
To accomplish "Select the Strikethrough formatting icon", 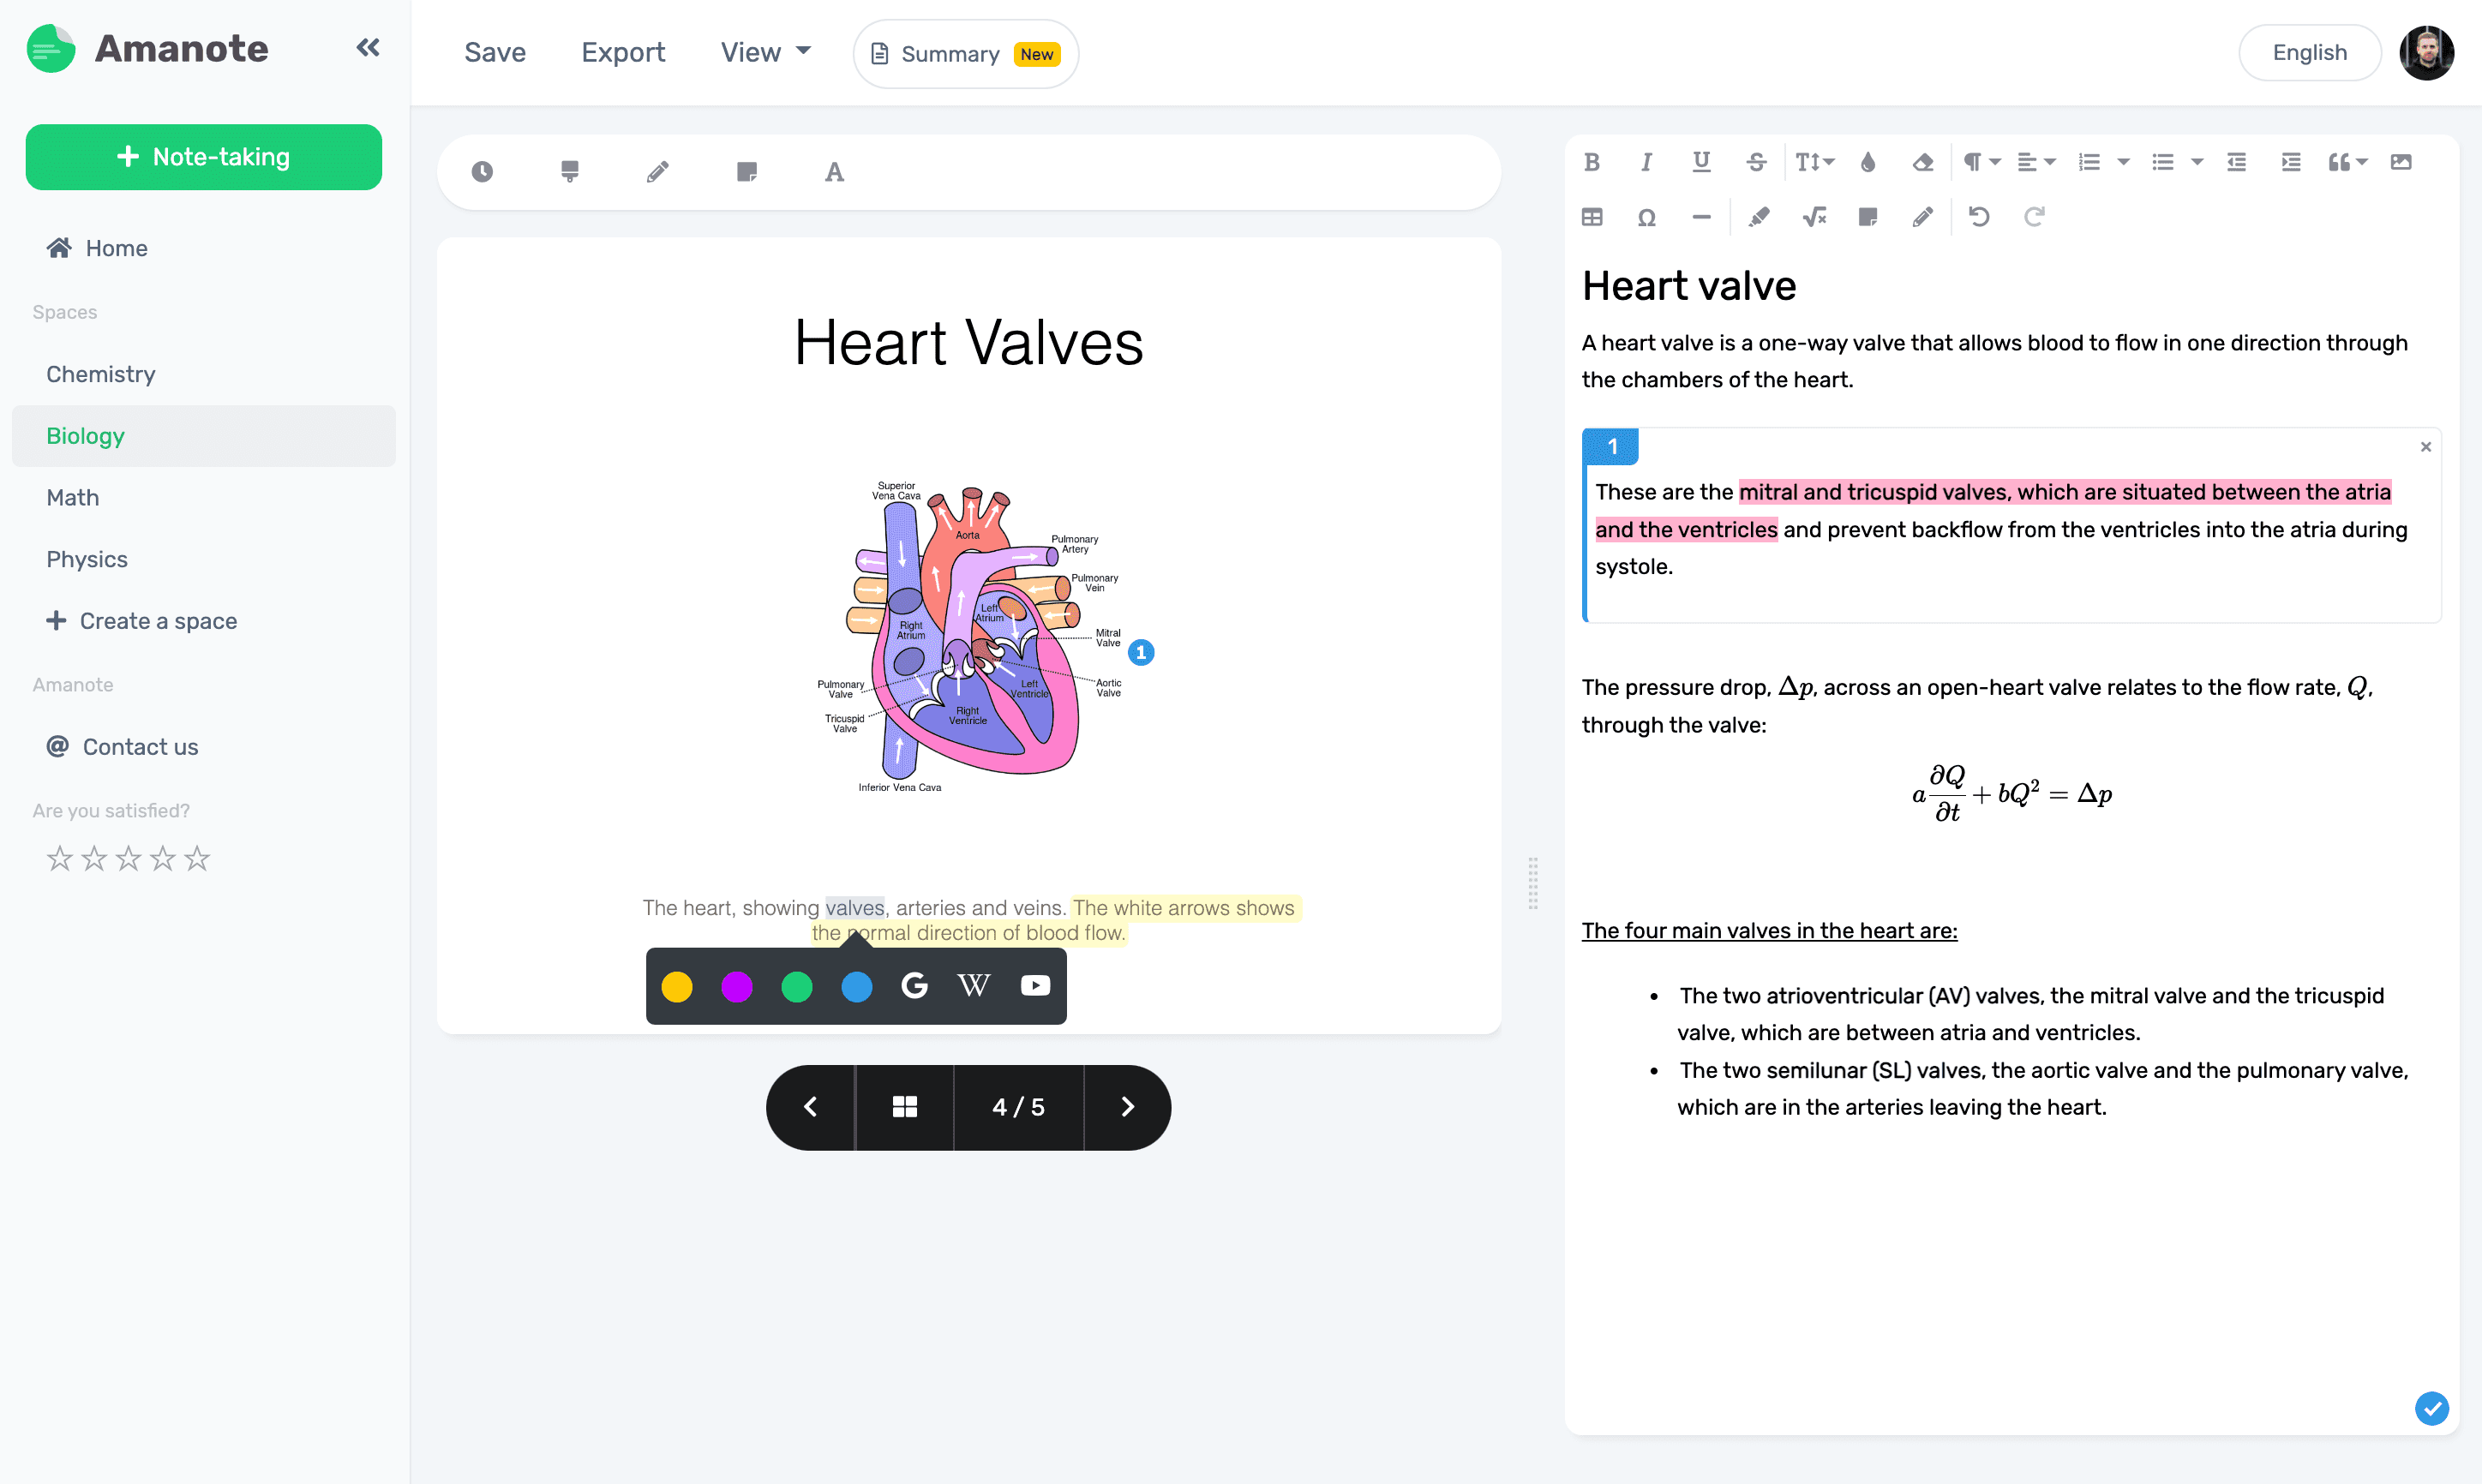I will click(x=1756, y=163).
